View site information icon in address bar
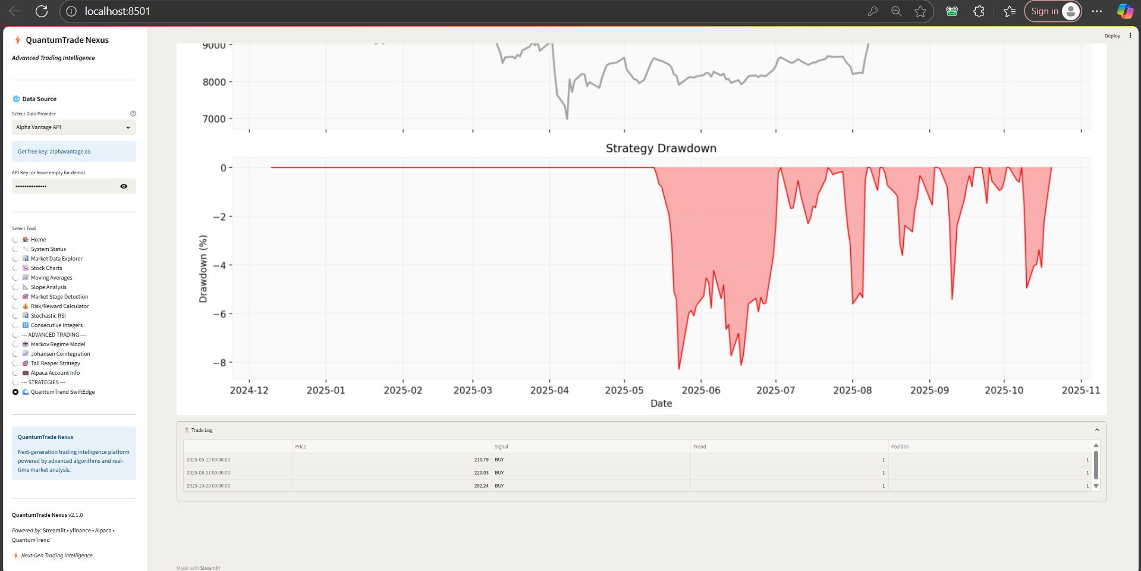The width and height of the screenshot is (1141, 571). pyautogui.click(x=71, y=11)
